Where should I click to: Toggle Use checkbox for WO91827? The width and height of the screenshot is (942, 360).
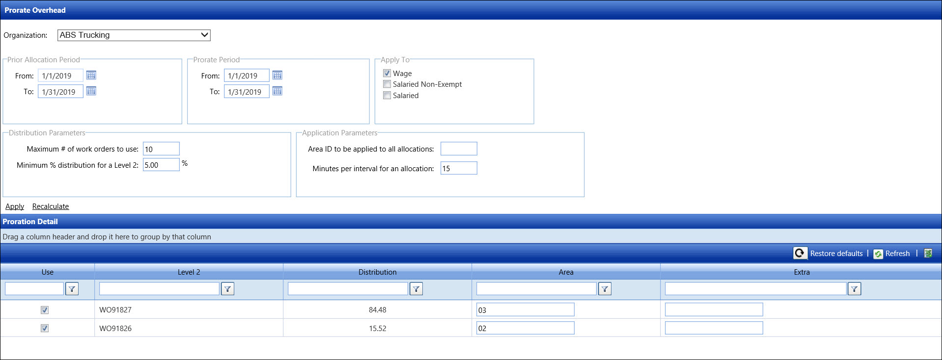click(45, 310)
